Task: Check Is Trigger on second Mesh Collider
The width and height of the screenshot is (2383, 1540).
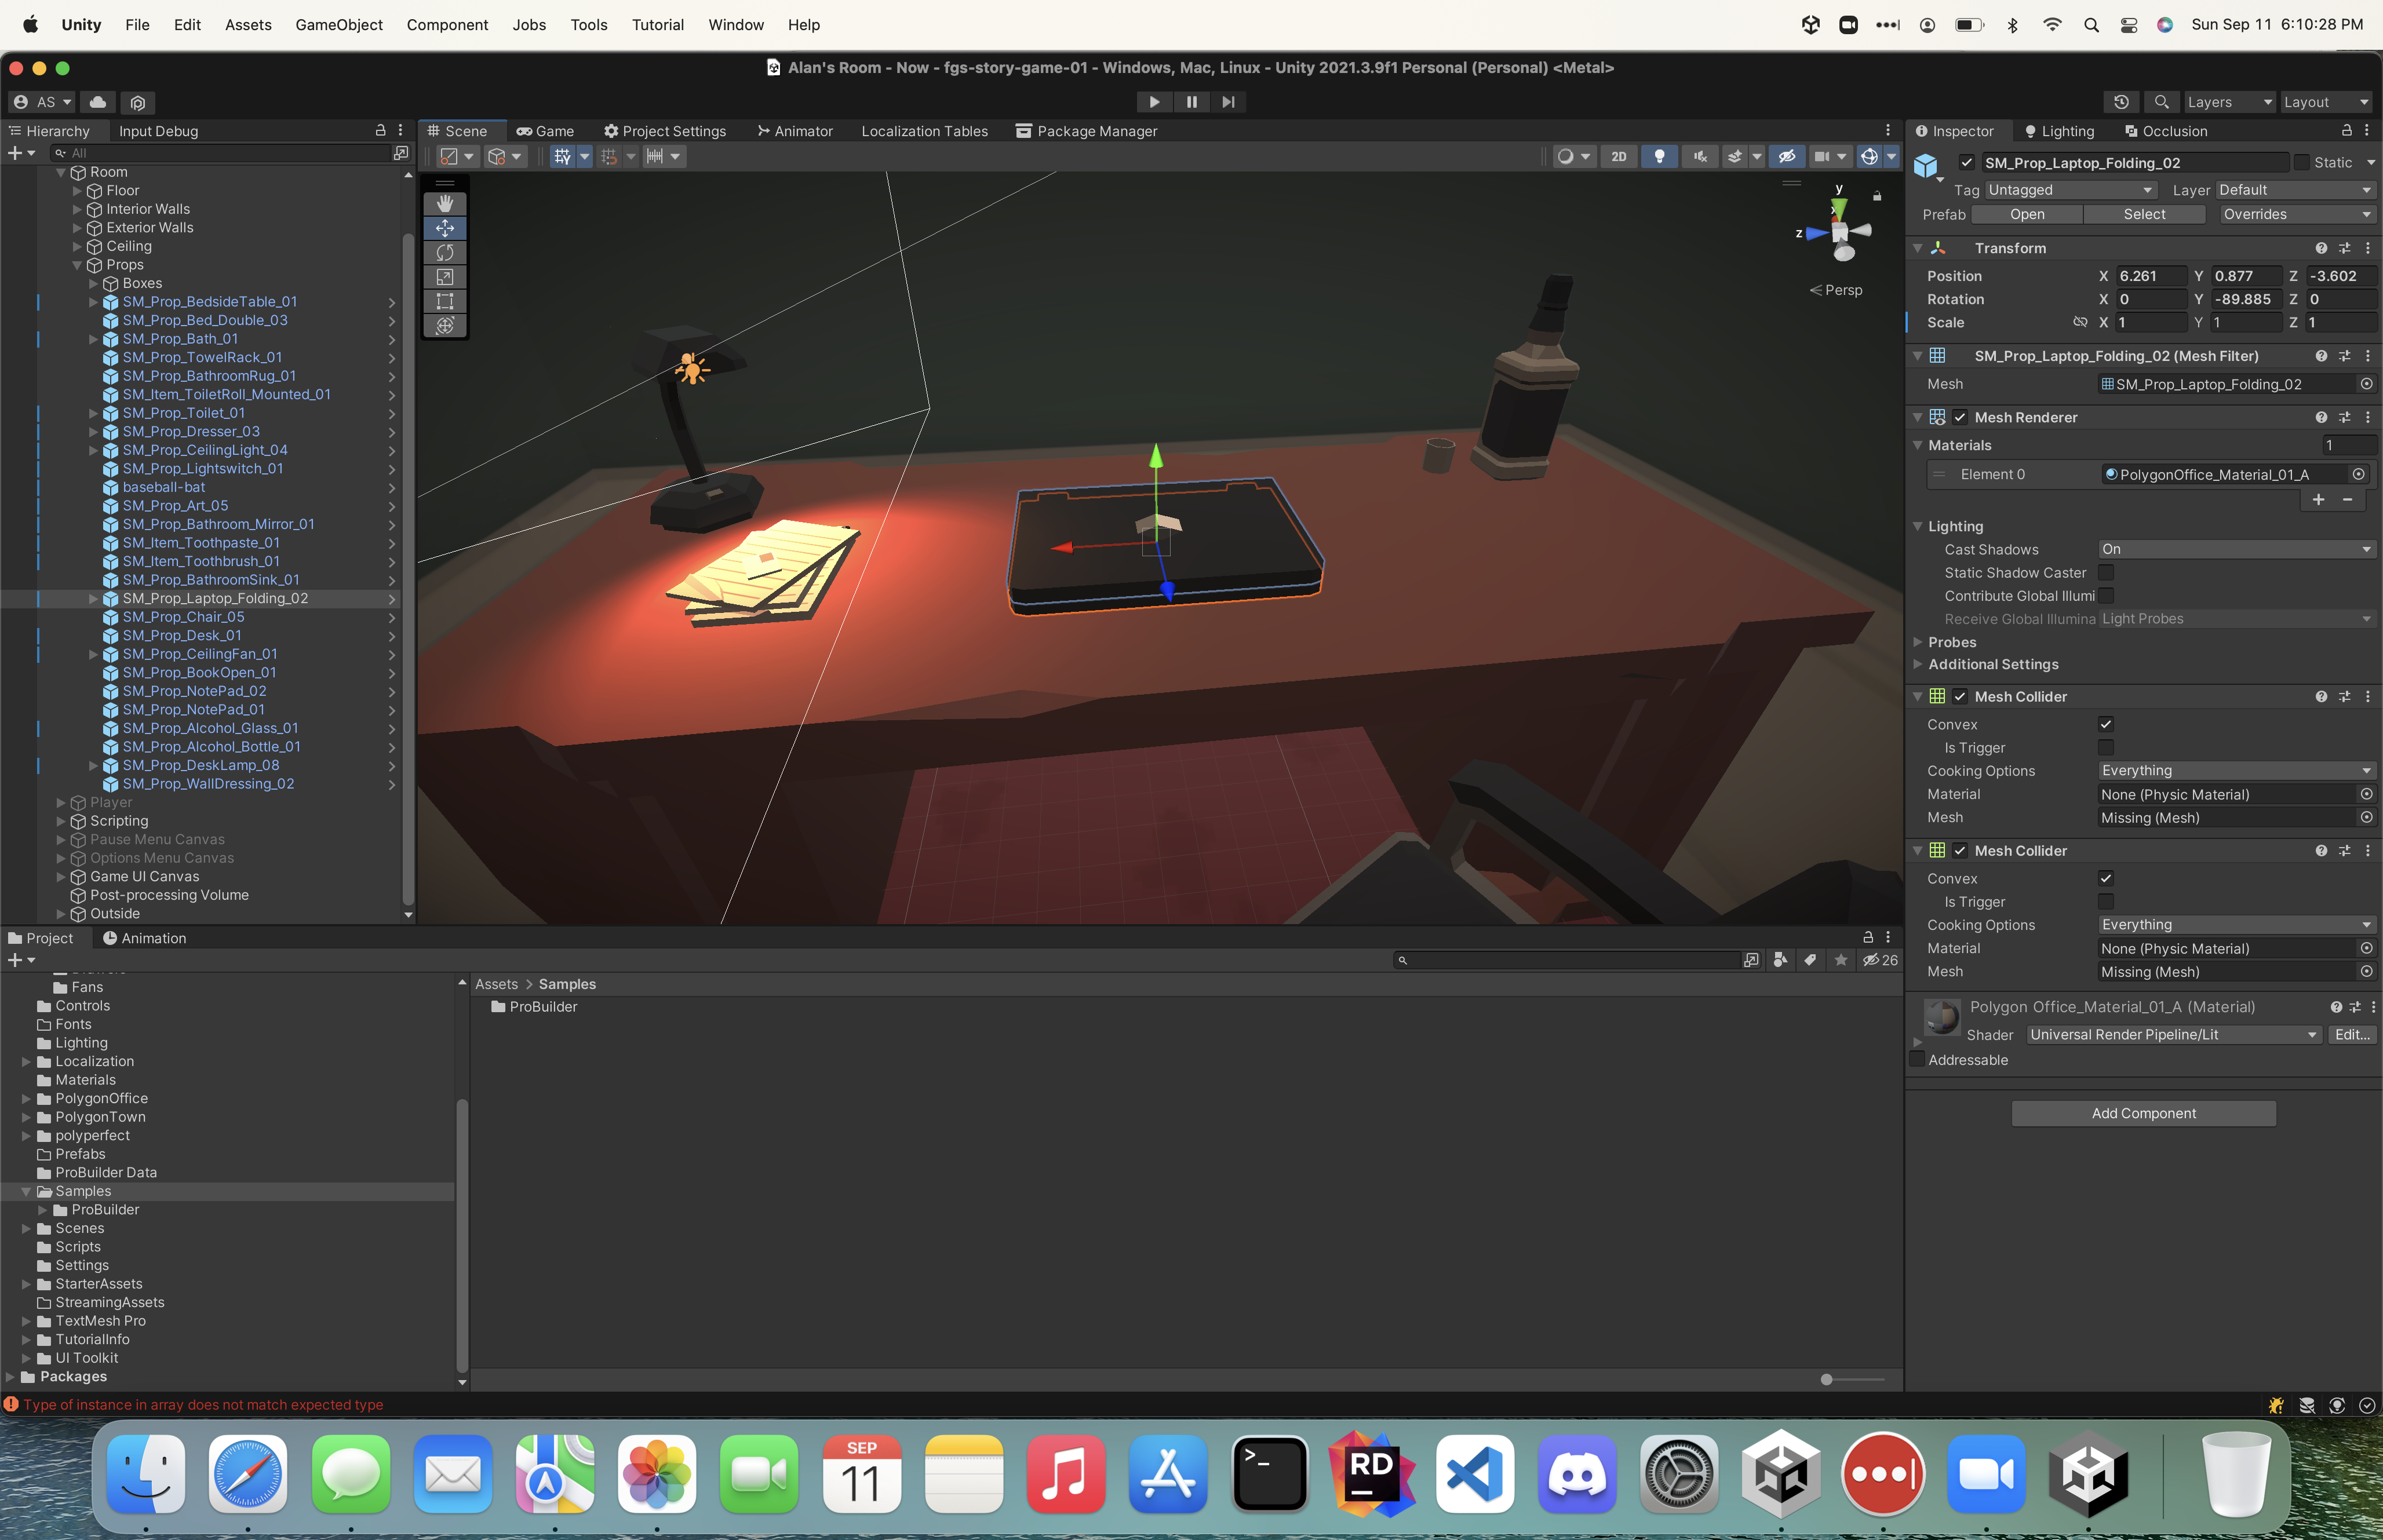Action: pyautogui.click(x=2106, y=902)
